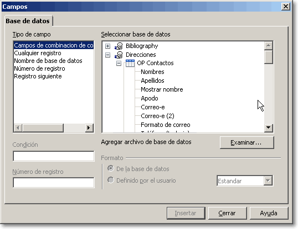Select the Direcciones database entry

(141, 55)
